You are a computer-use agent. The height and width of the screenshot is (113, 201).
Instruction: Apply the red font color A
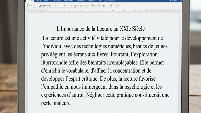pyautogui.click(x=75, y=6)
